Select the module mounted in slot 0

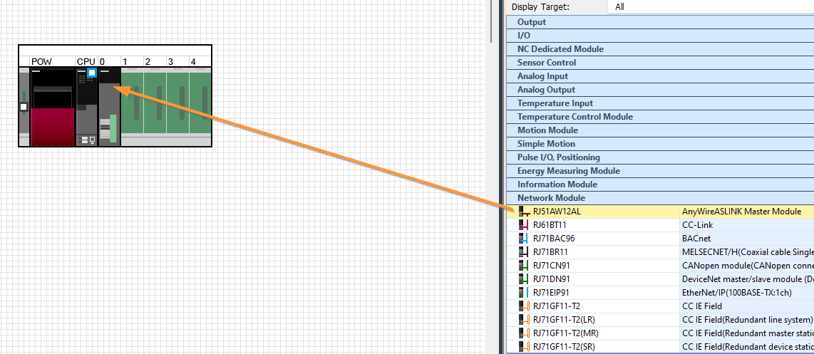109,107
